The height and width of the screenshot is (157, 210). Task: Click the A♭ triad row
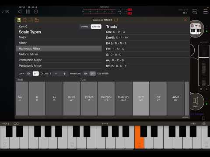(x=147, y=60)
